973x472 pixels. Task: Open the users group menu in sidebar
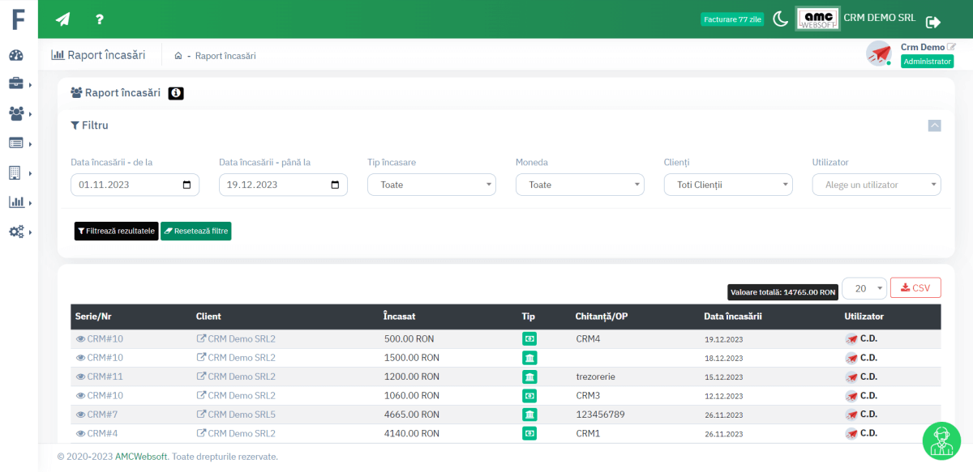point(16,113)
